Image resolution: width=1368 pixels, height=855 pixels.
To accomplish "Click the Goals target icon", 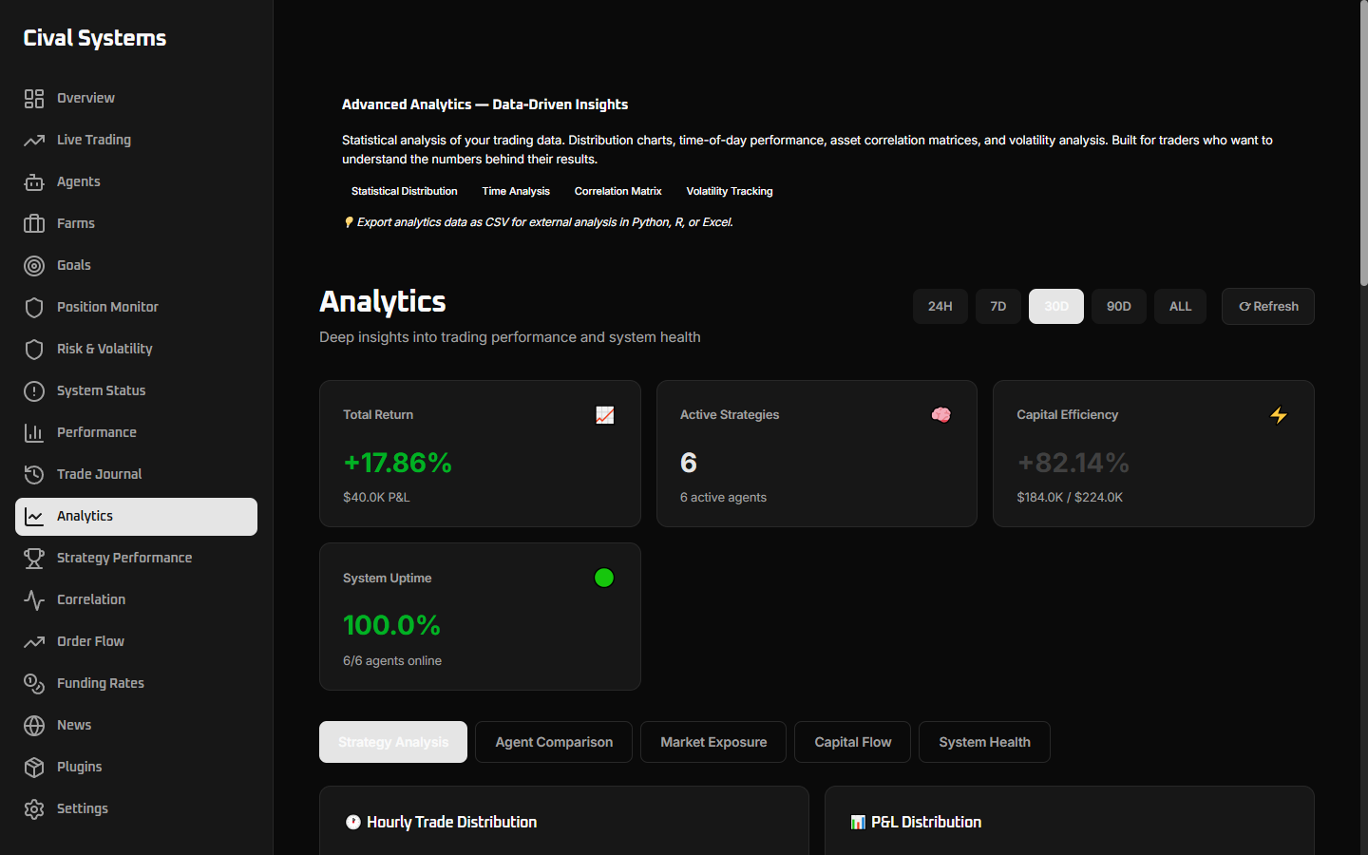I will click(34, 265).
